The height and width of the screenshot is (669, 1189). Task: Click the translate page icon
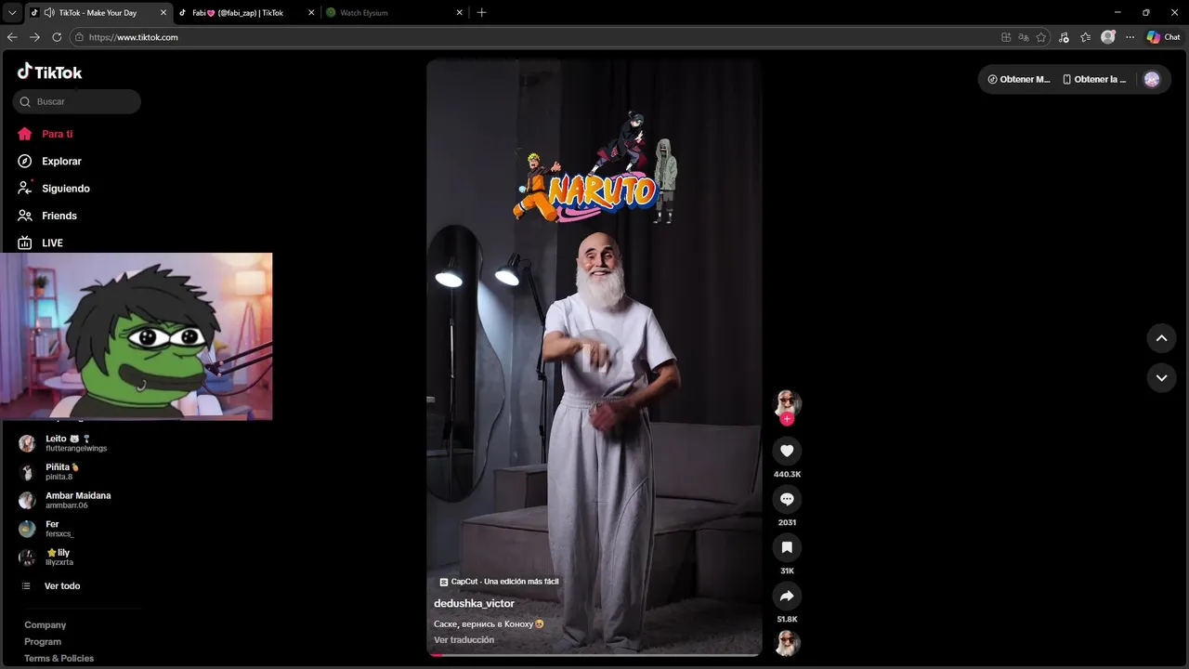(1024, 37)
